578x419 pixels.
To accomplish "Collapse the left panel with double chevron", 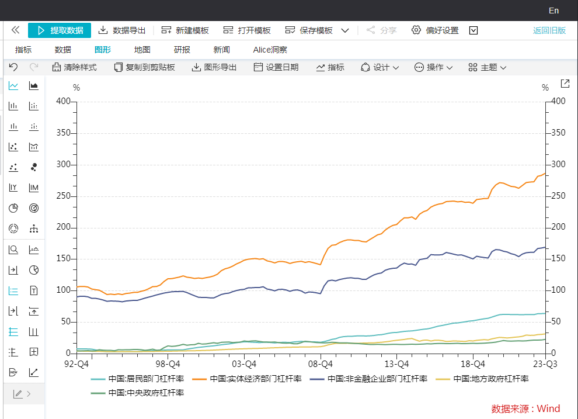I will (x=16, y=30).
